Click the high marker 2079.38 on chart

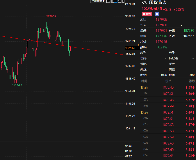tap(51, 17)
